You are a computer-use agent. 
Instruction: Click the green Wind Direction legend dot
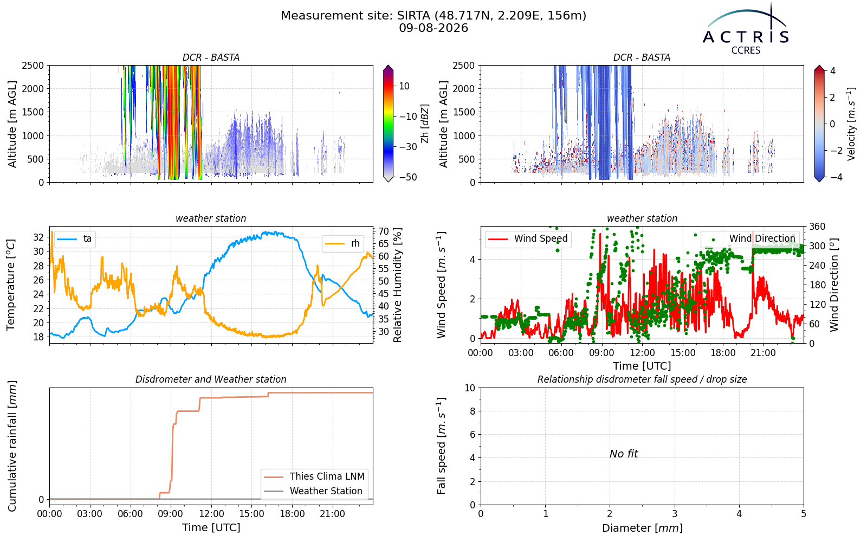tap(714, 238)
